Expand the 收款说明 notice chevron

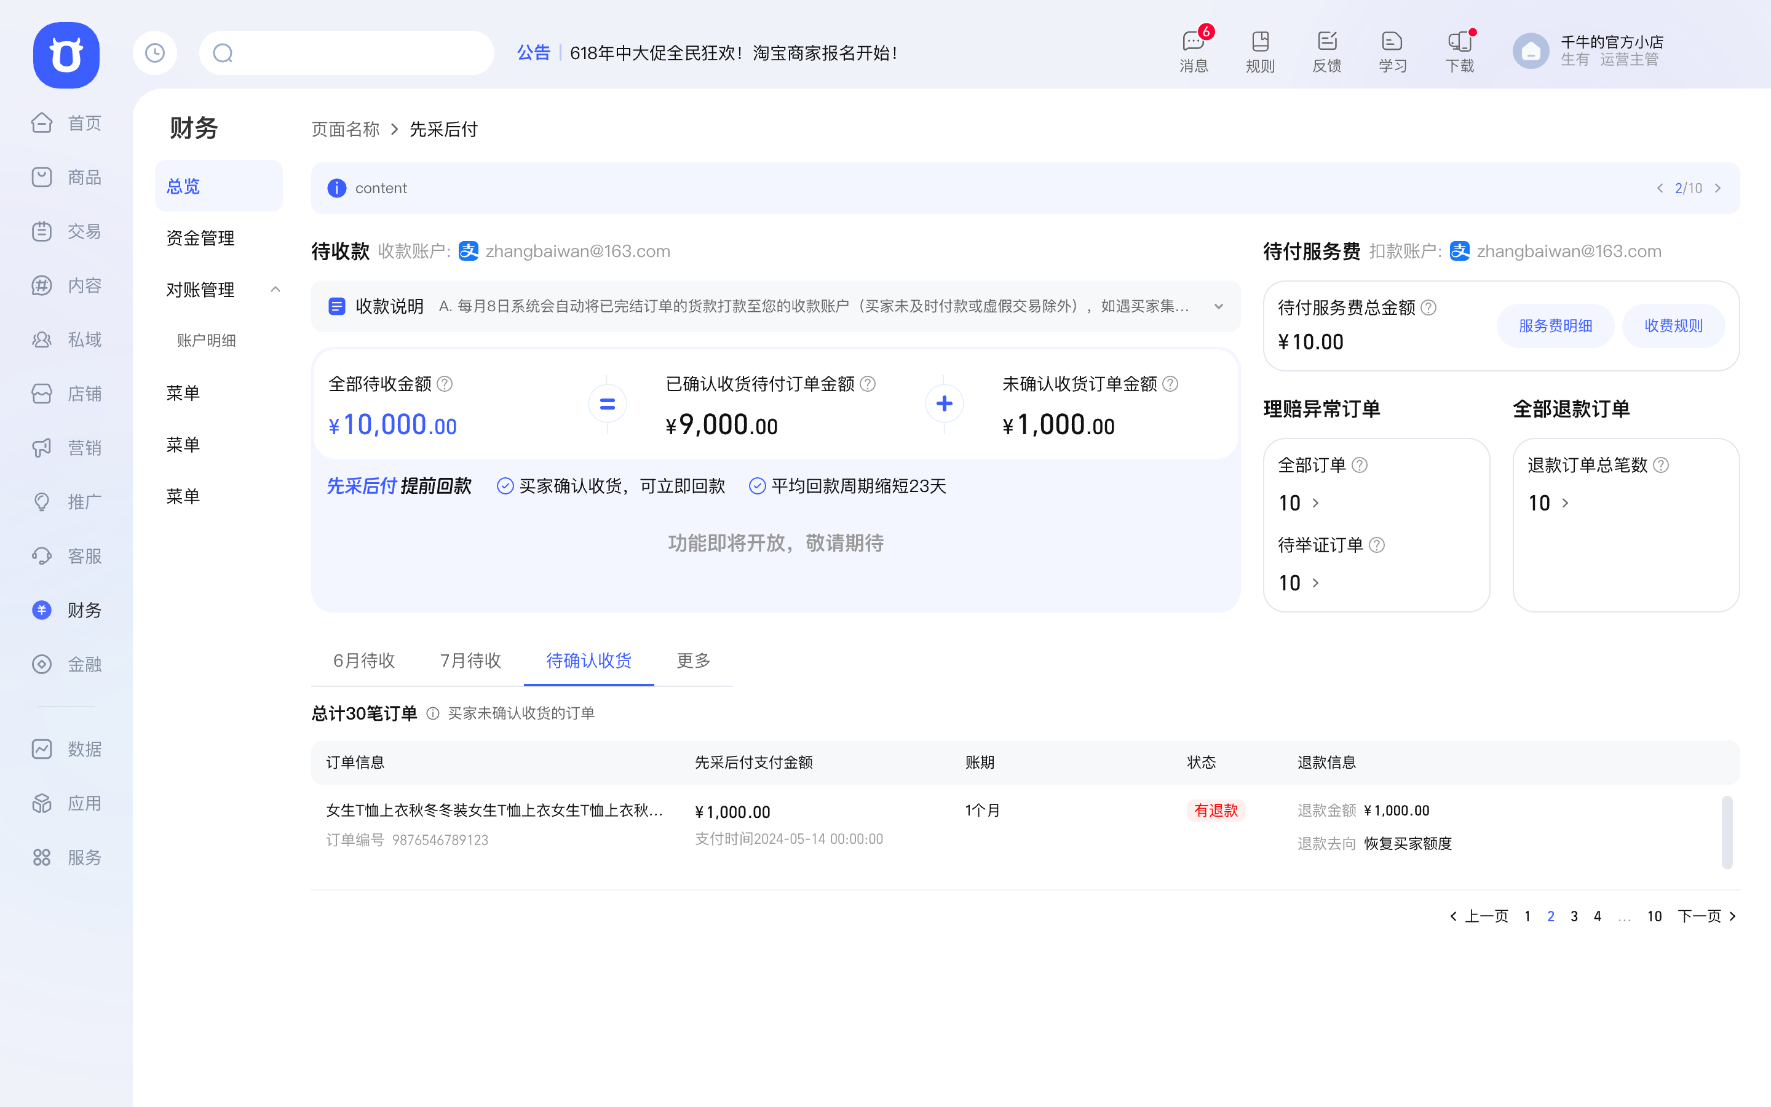tap(1218, 307)
